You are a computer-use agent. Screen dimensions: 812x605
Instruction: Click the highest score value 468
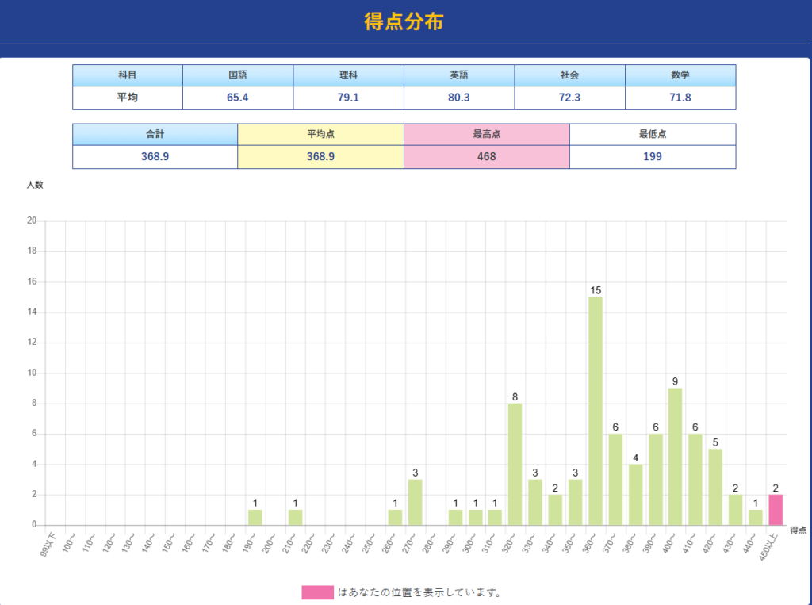tap(486, 157)
